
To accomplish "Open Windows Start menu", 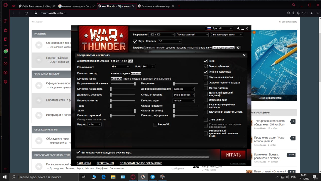I will tap(5, 177).
